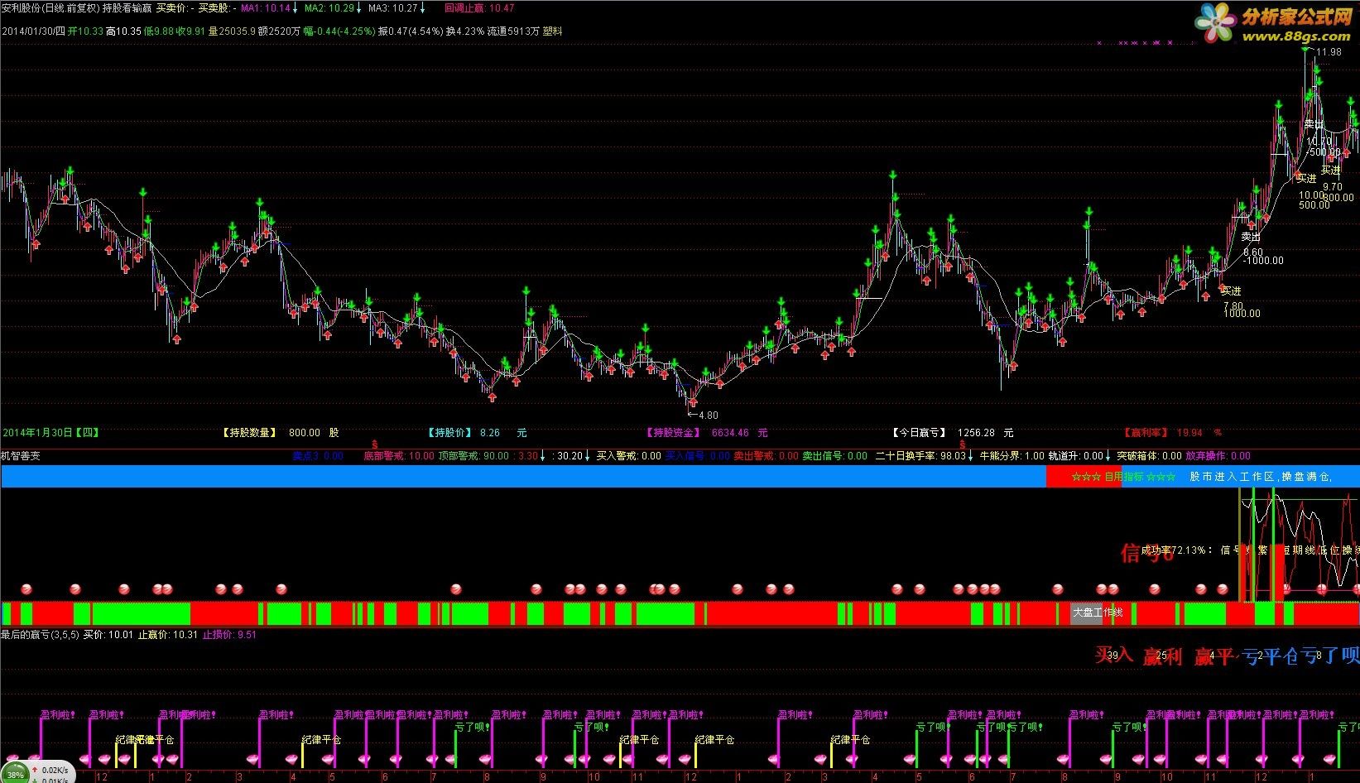Image resolution: width=1360 pixels, height=783 pixels.
Task: Click the red 赢利 legend label
Action: pyautogui.click(x=1162, y=656)
